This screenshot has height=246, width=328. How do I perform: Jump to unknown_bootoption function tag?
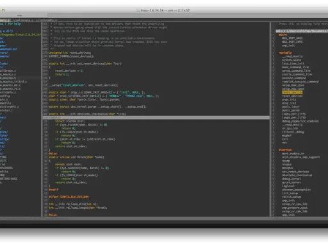(296, 190)
